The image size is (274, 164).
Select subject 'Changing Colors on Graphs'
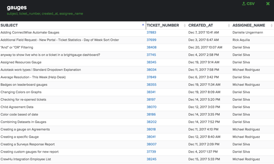coord(21,92)
